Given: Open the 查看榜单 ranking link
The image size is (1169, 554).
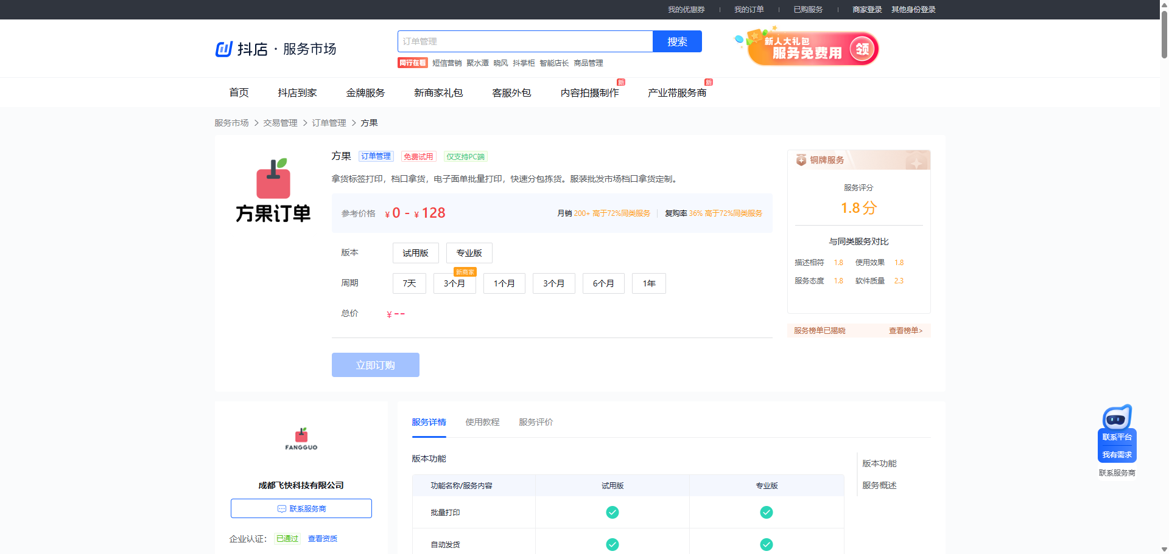Looking at the screenshot, I should pyautogui.click(x=905, y=331).
